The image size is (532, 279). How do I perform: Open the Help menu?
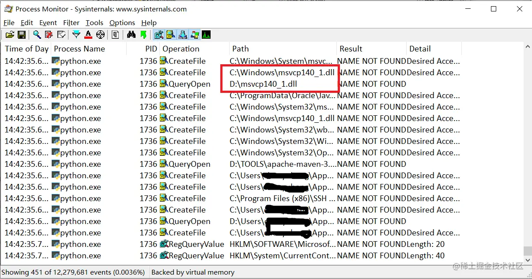tap(149, 22)
